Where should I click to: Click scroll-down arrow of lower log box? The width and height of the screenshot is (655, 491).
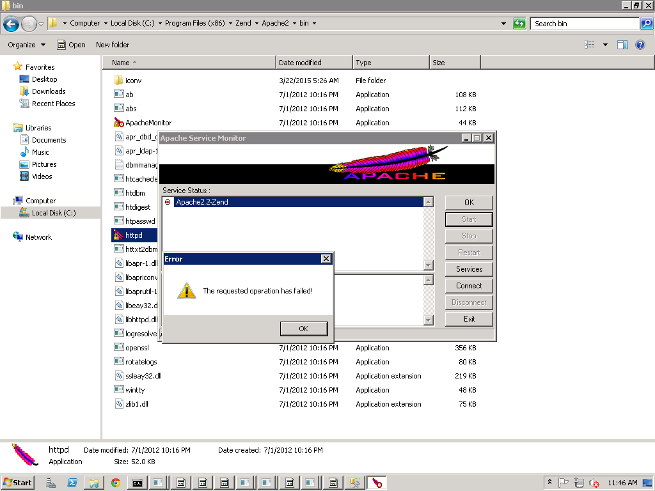tap(428, 320)
